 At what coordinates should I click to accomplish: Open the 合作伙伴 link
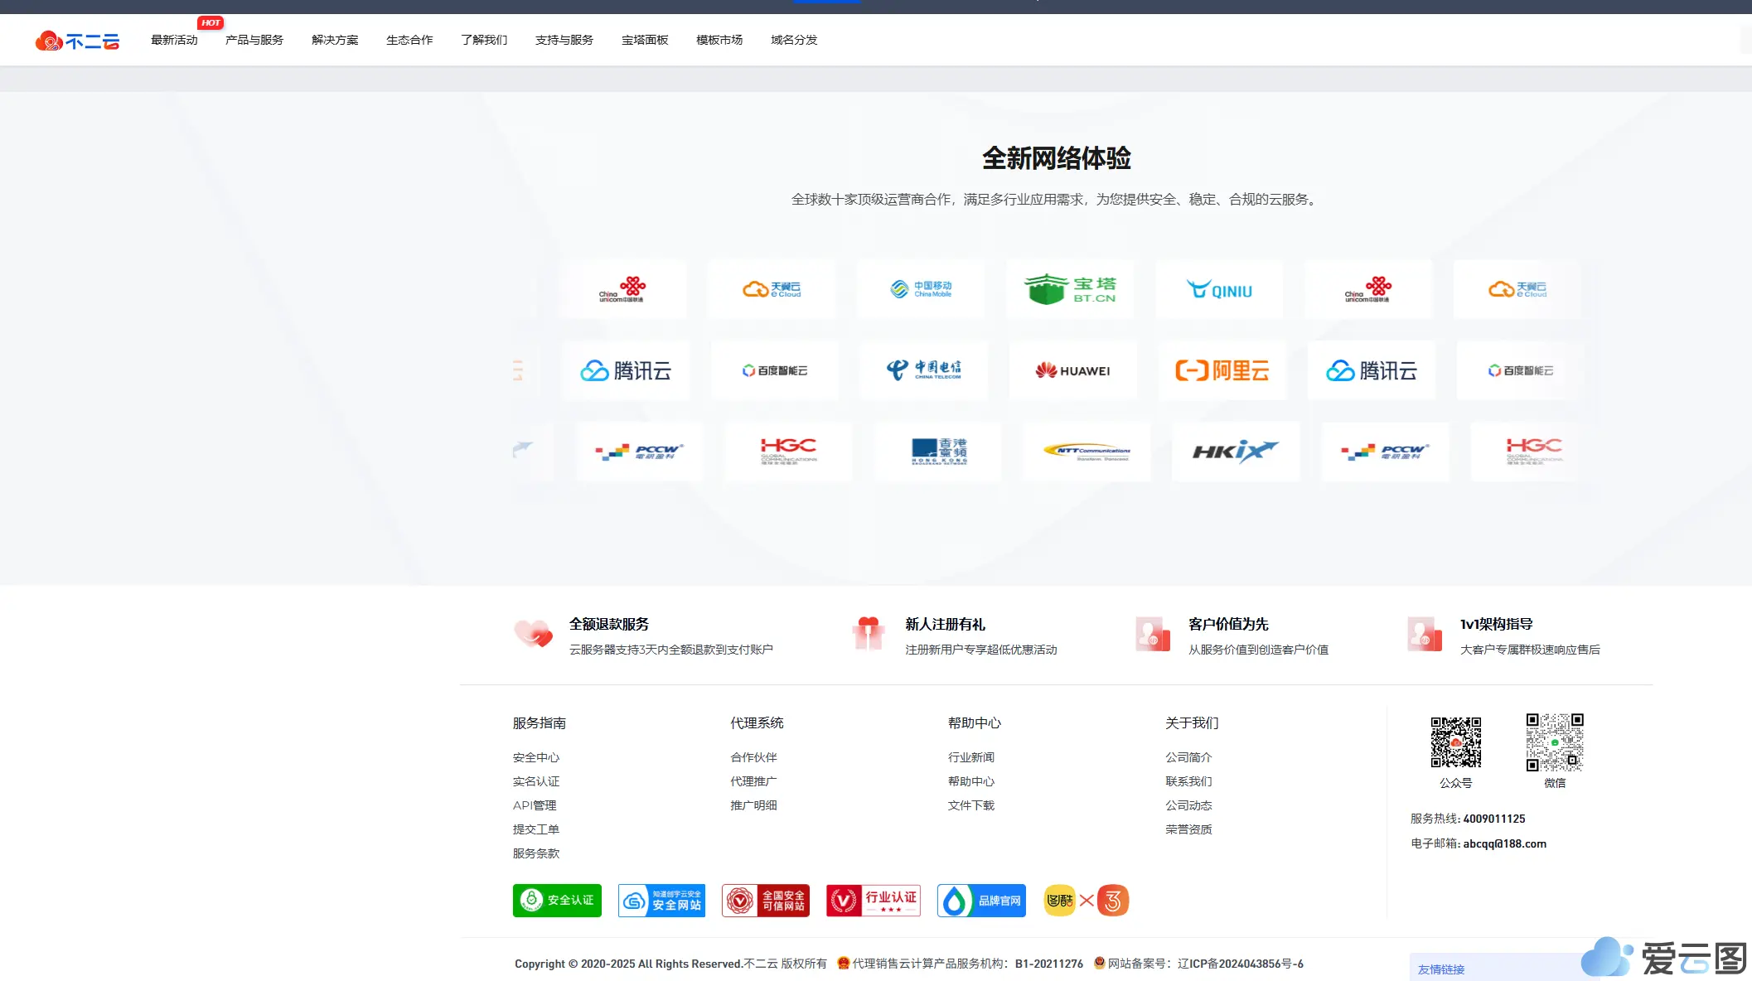[x=754, y=757]
